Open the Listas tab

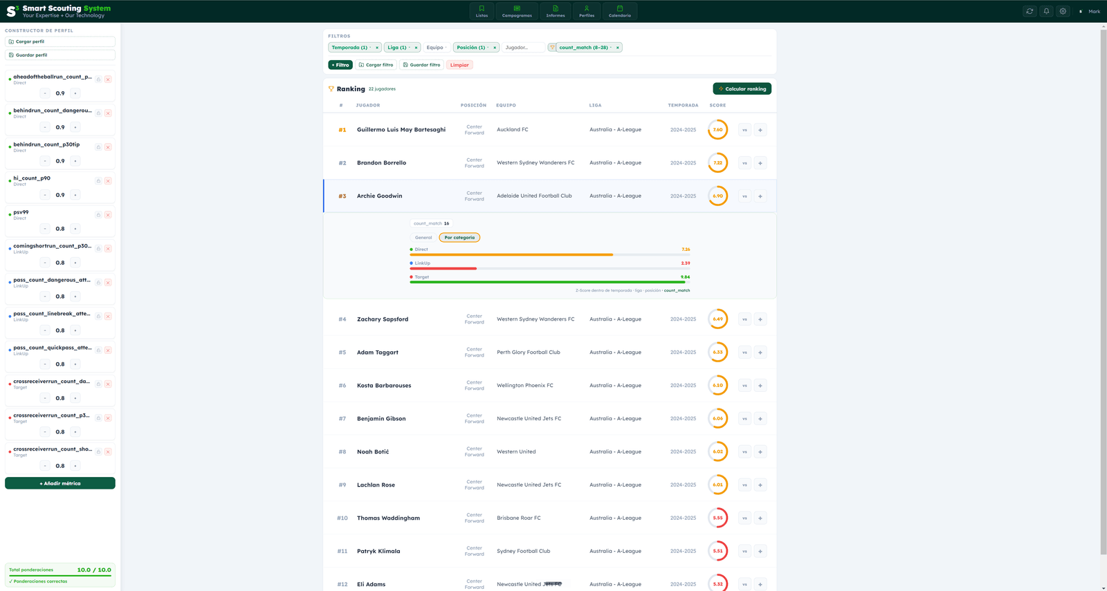[482, 11]
